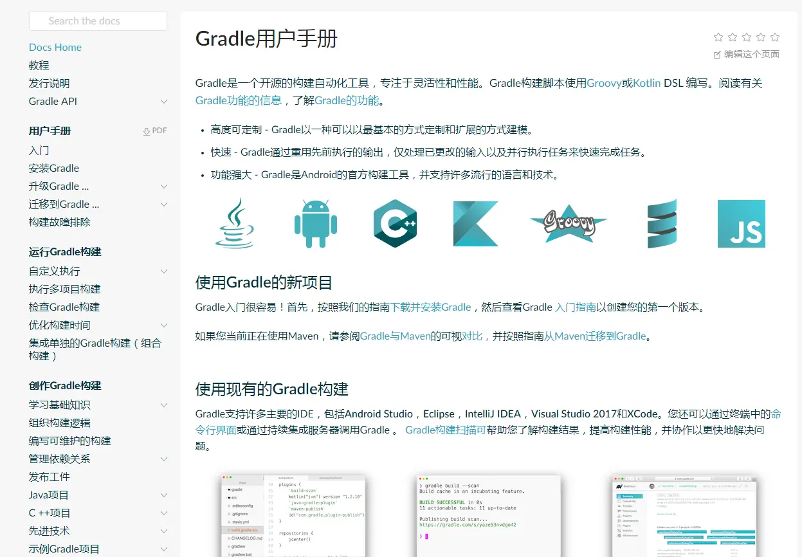Screen dimensions: 802x557
Task: Follow the Kotlin link in intro
Action: (x=647, y=83)
